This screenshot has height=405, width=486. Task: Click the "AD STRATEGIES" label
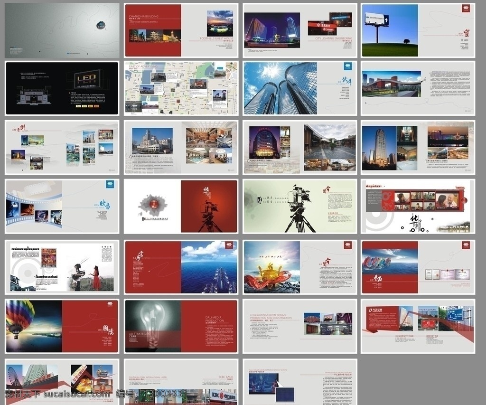140,334
